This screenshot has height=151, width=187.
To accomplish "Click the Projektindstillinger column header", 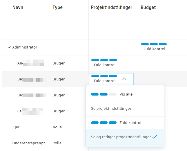I will 111,8.
